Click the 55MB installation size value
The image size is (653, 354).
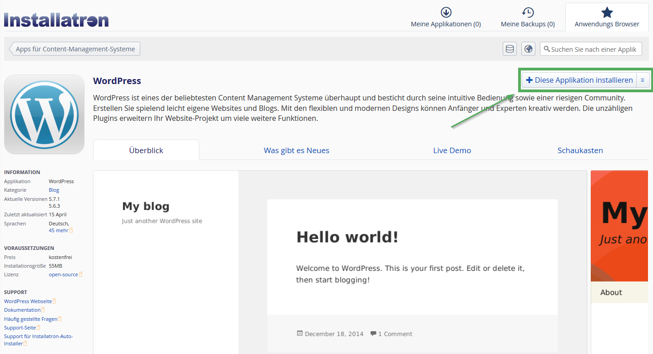pyautogui.click(x=56, y=266)
